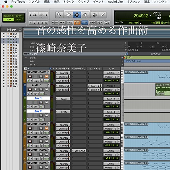
Task: Toggle the orange Automation Follows Edit icon
Action: coord(77,23)
